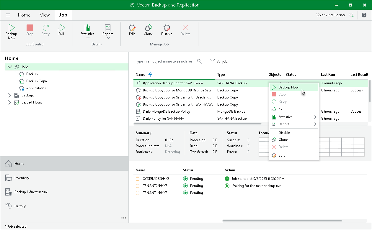This screenshot has height=230, width=372.
Task: Collapse the Jobs tree node
Action: (9, 67)
